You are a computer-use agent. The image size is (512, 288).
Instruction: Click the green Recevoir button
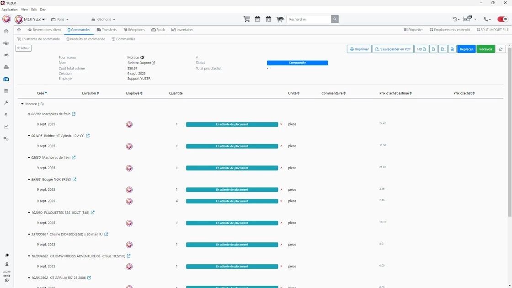point(485,49)
